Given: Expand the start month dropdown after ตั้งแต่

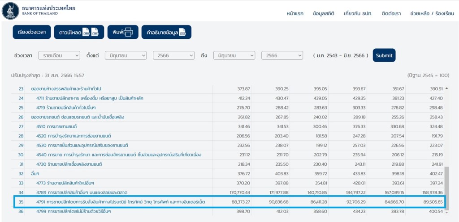Looking at the screenshot, I should (x=126, y=55).
